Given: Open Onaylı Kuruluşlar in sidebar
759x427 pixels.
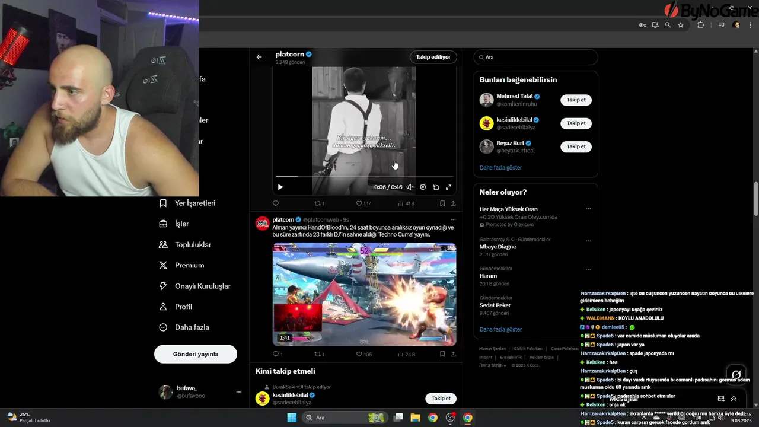Looking at the screenshot, I should coord(194,286).
